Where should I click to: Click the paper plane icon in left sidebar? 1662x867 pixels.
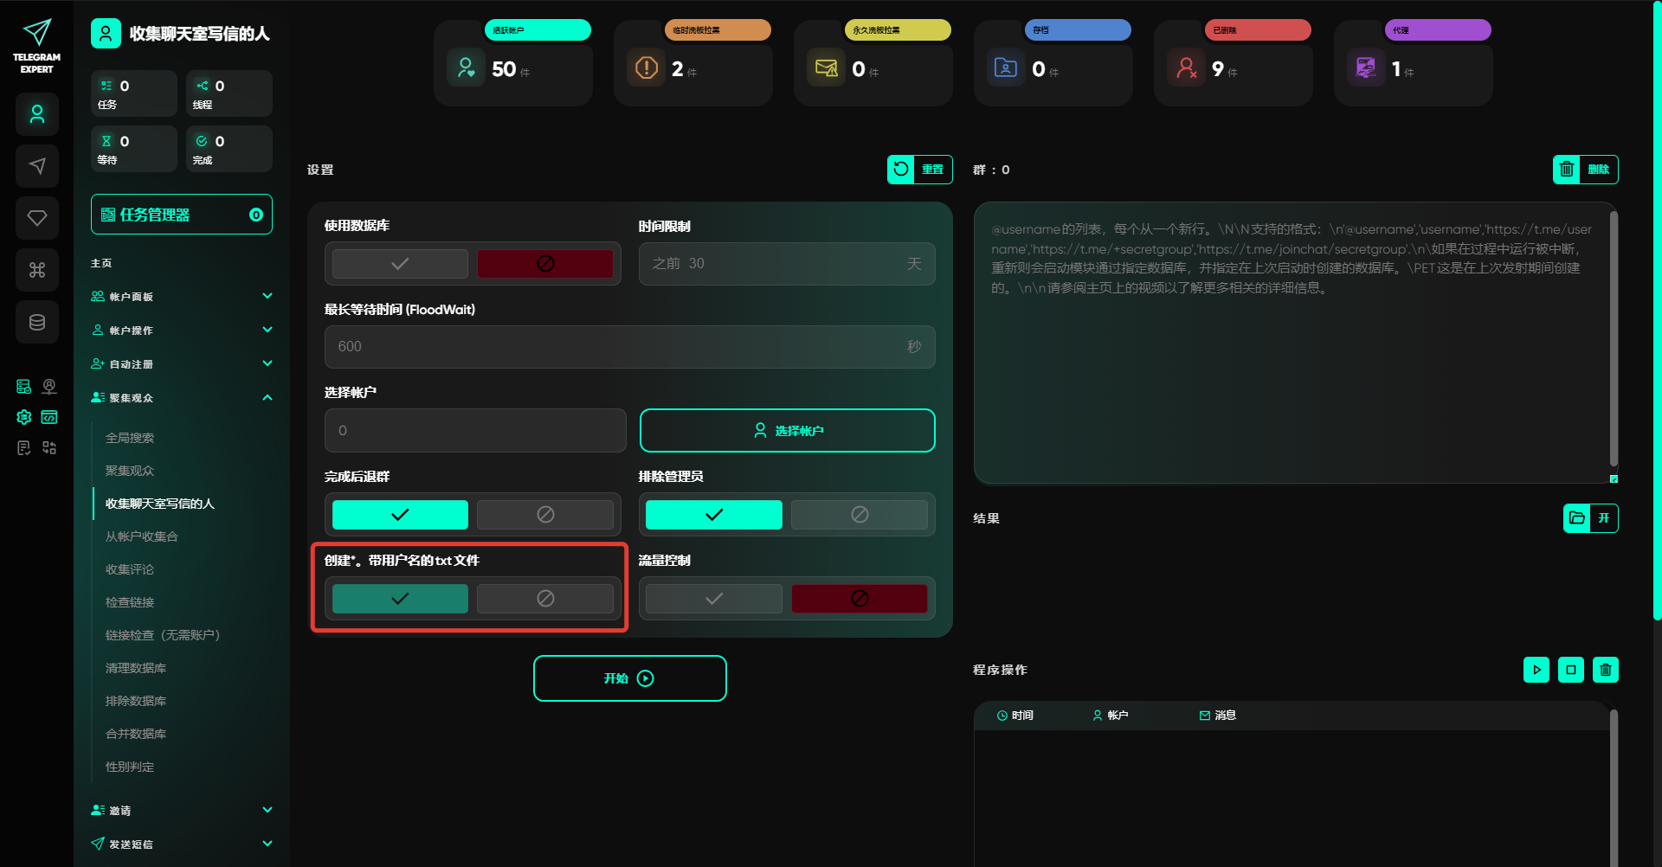pyautogui.click(x=37, y=166)
